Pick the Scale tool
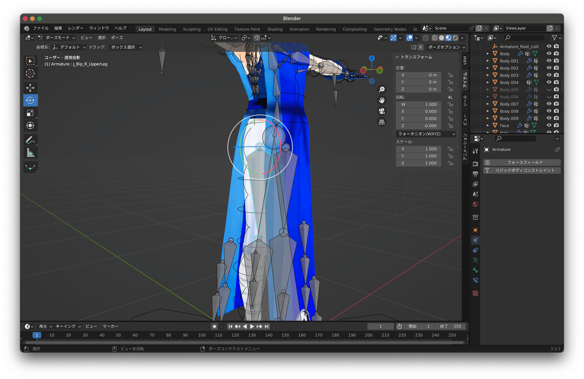The height and width of the screenshot is (379, 584). (x=30, y=113)
